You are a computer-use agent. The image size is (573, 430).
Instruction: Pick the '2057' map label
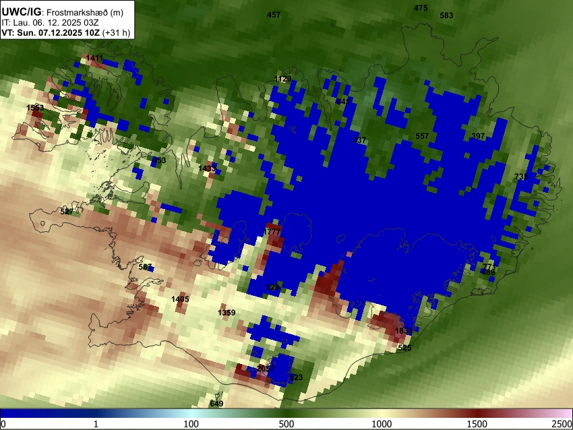(266, 368)
